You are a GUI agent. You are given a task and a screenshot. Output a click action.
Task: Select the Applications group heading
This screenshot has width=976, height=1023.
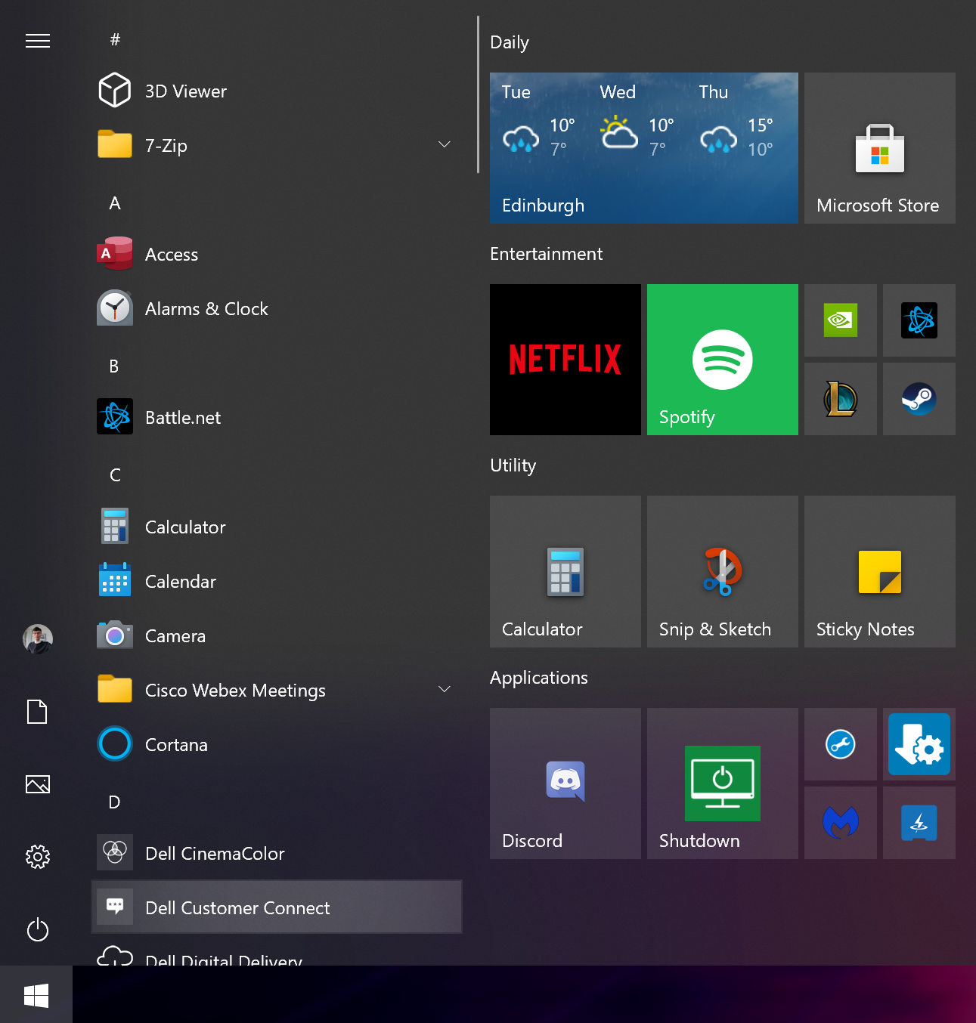(x=539, y=678)
